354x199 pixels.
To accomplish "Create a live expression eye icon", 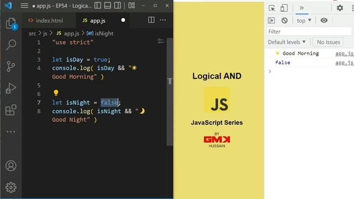I will coord(324,20).
